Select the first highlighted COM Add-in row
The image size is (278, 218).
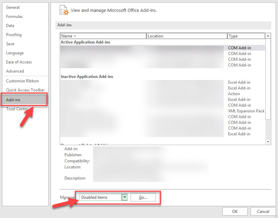pyautogui.click(x=163, y=48)
